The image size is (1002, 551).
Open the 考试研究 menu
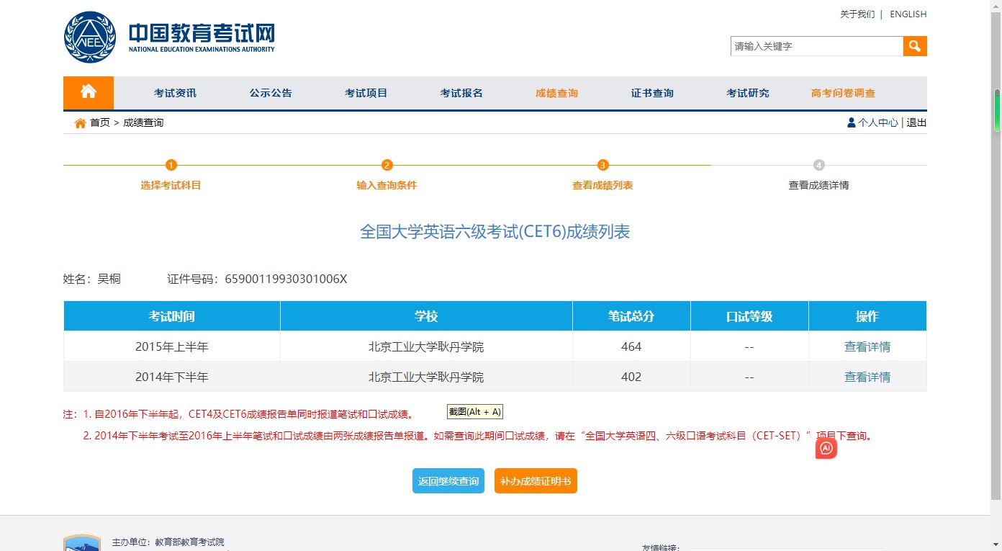click(x=748, y=93)
